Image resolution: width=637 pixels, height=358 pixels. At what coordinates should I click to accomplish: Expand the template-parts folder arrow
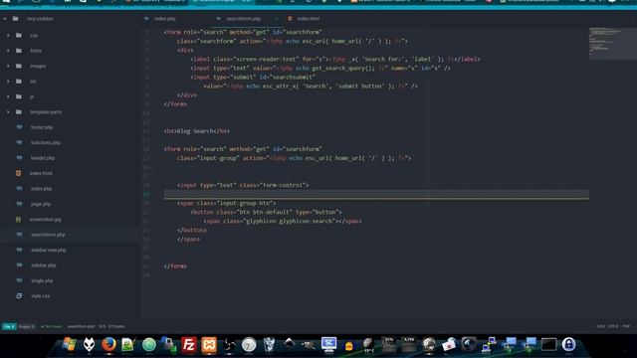(8, 112)
